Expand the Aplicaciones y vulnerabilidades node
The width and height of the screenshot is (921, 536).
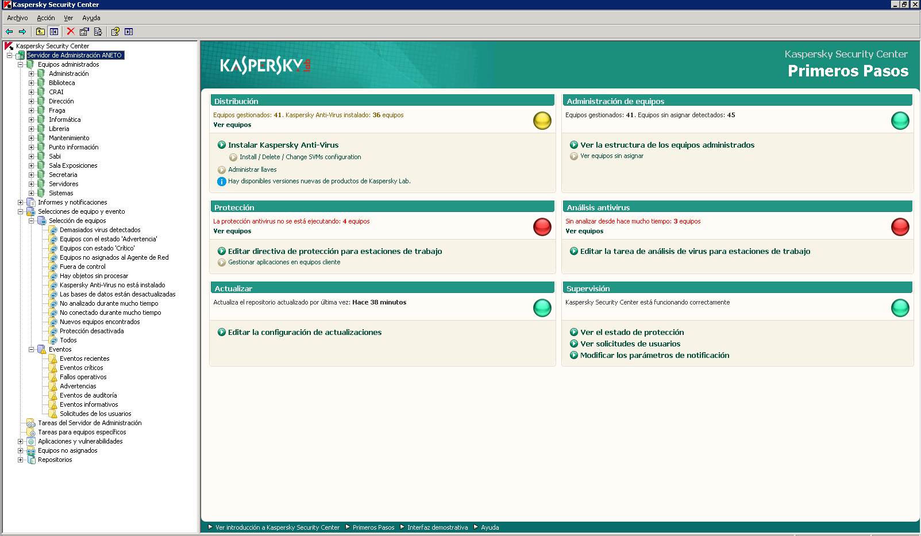pyautogui.click(x=21, y=441)
